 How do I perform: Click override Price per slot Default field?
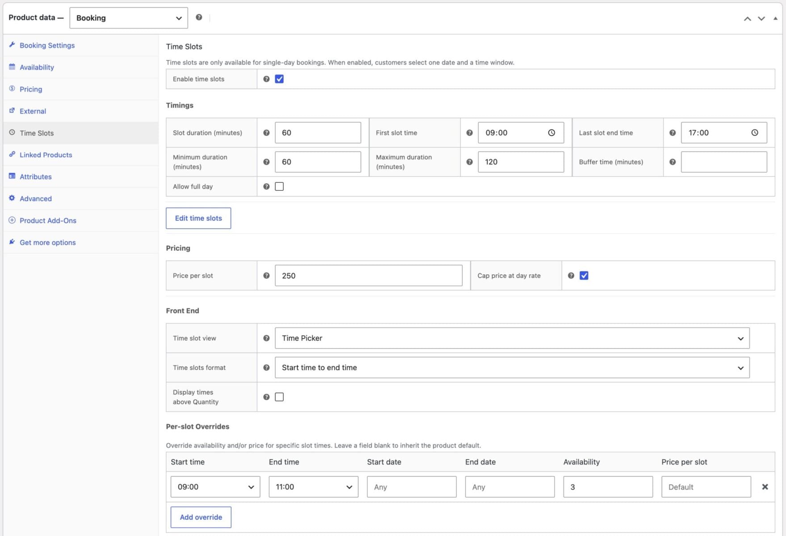[706, 487]
